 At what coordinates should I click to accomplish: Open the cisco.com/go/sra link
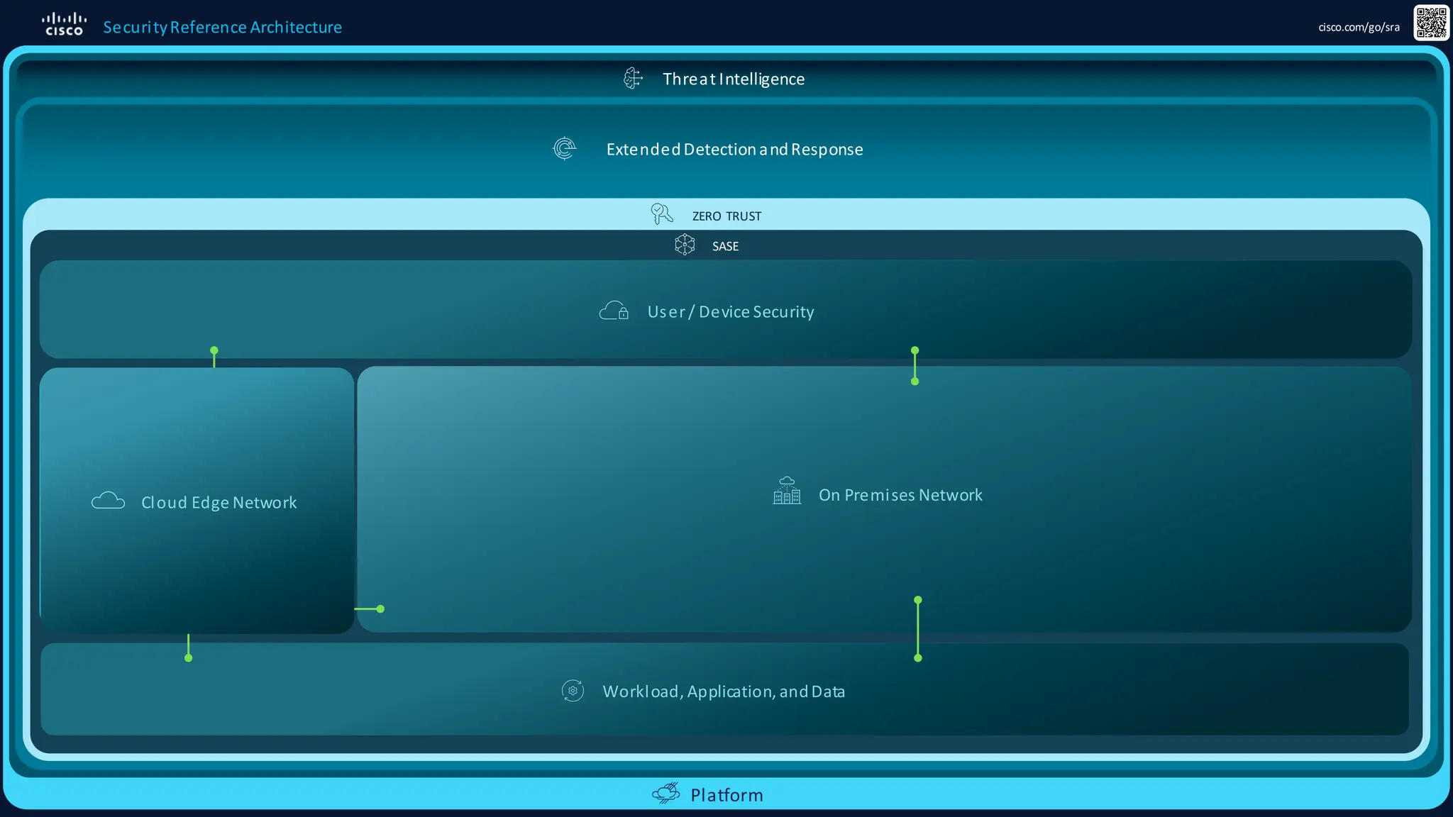tap(1359, 28)
